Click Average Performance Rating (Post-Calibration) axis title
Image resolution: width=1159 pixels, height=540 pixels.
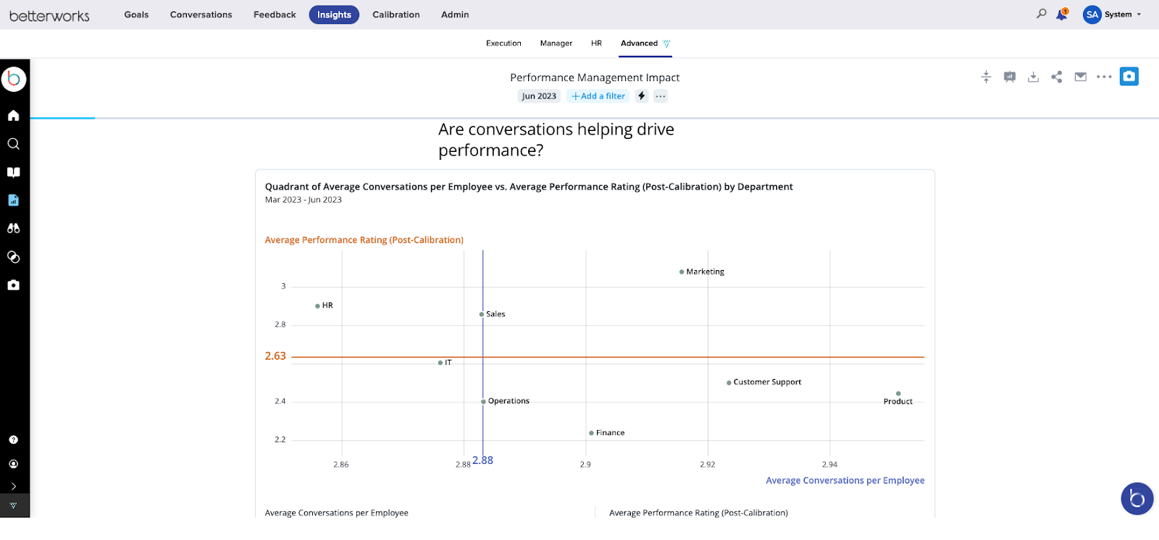(x=364, y=240)
